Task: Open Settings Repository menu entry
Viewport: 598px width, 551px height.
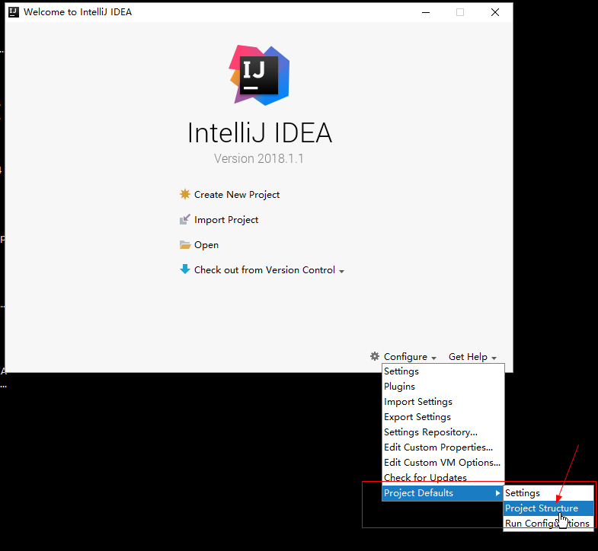Action: coord(430,432)
